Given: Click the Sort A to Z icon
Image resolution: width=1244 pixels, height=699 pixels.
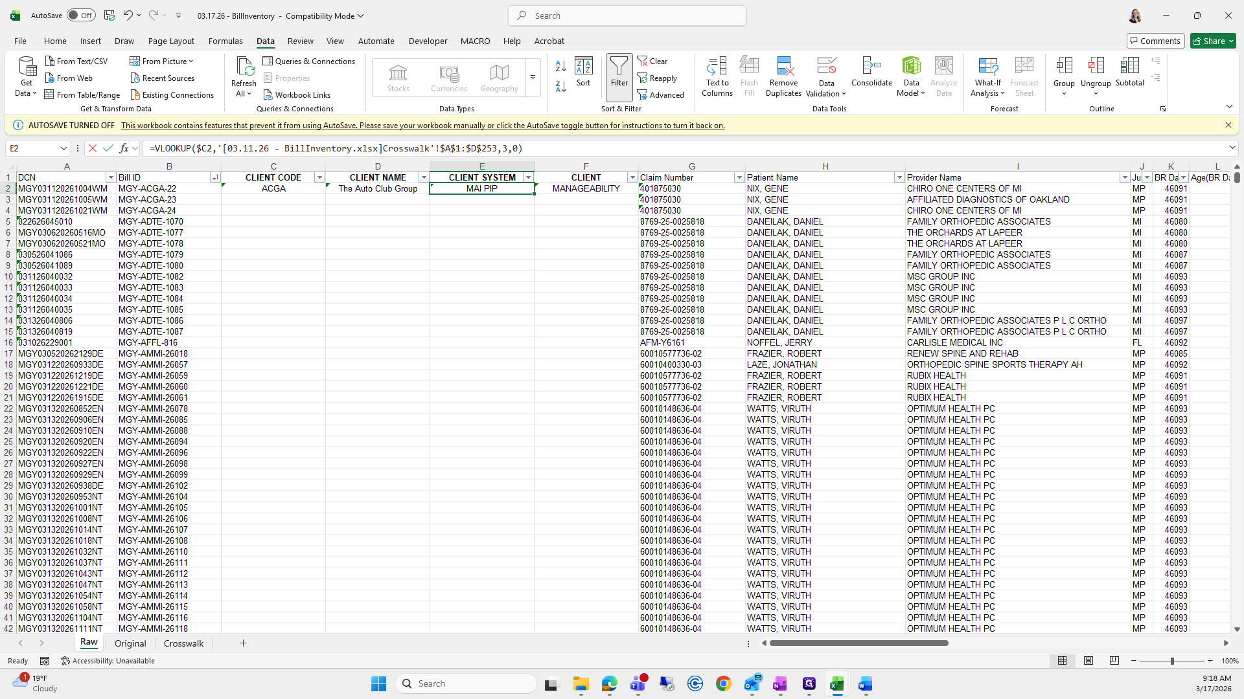Looking at the screenshot, I should (x=561, y=66).
